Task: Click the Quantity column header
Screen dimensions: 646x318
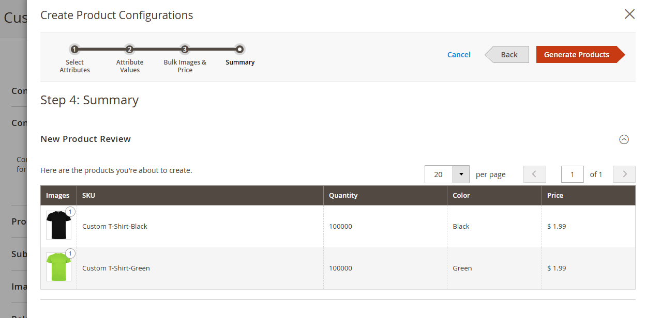Action: point(343,196)
